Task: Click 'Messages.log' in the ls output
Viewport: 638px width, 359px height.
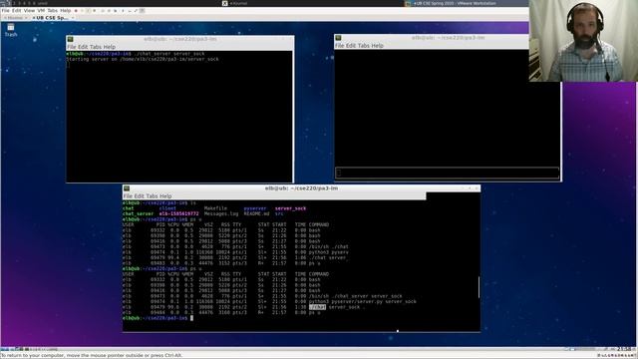Action: click(x=221, y=213)
